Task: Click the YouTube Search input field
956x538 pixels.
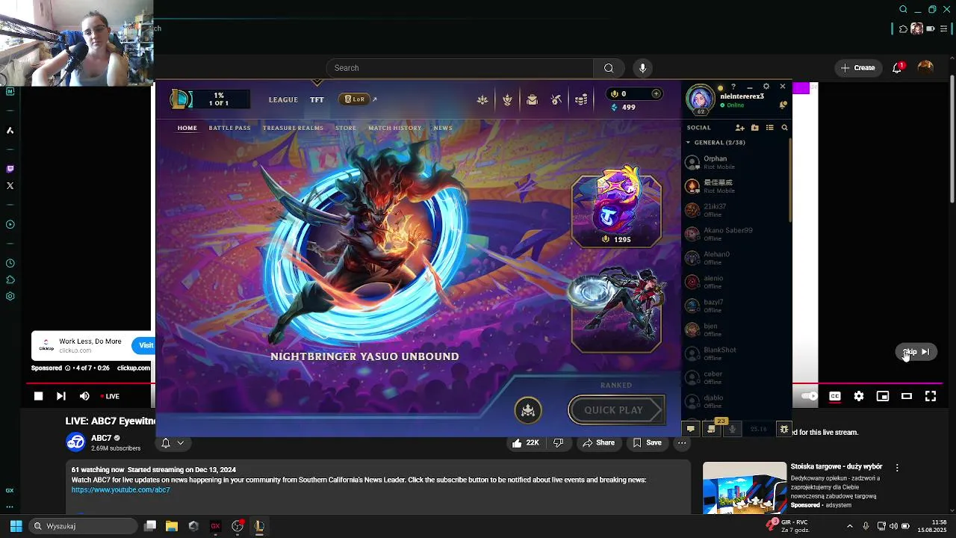Action: (x=459, y=68)
